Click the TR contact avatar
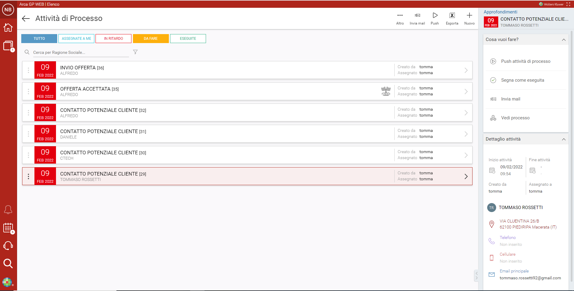Screen dimensions: 574x291 pos(492,208)
